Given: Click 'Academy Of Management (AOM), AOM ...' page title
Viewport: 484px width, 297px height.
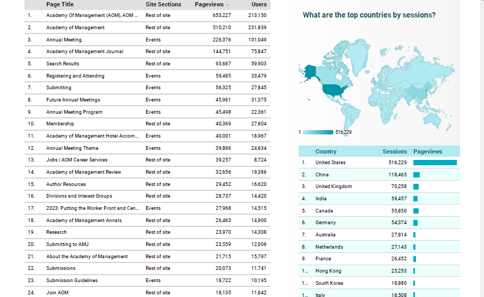Looking at the screenshot, I should coord(92,15).
